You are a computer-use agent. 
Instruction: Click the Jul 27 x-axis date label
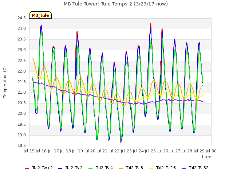175,151
